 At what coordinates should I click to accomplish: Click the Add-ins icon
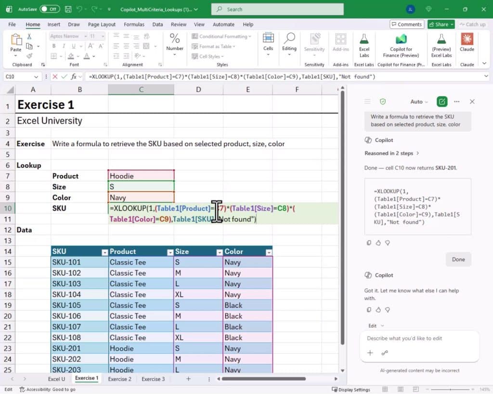click(340, 42)
